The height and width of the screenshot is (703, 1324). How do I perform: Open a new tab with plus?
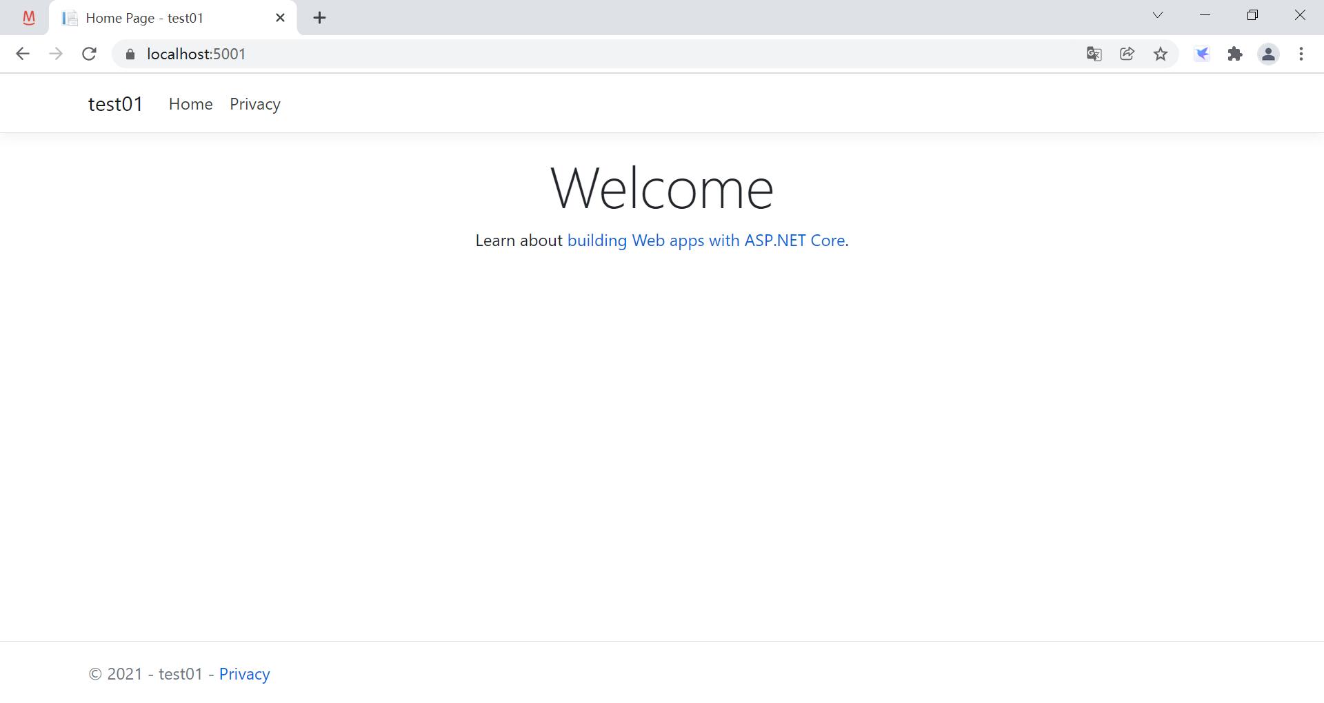(x=319, y=18)
